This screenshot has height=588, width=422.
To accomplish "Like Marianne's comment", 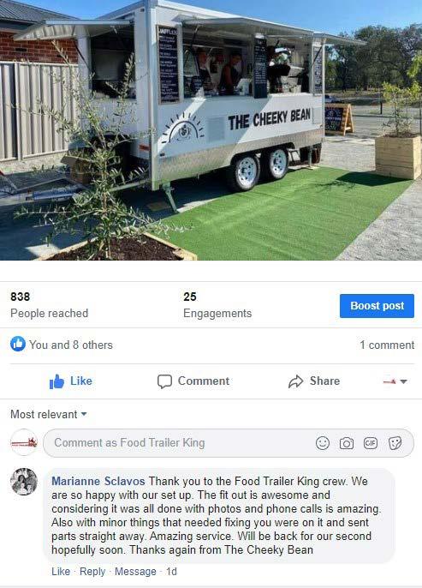I will 61,572.
